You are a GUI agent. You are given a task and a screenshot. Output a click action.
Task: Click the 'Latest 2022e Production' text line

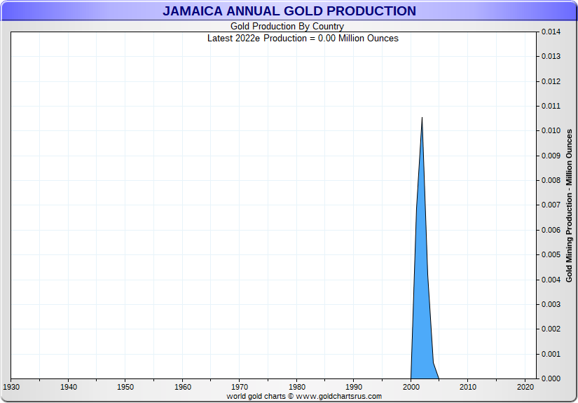(303, 39)
